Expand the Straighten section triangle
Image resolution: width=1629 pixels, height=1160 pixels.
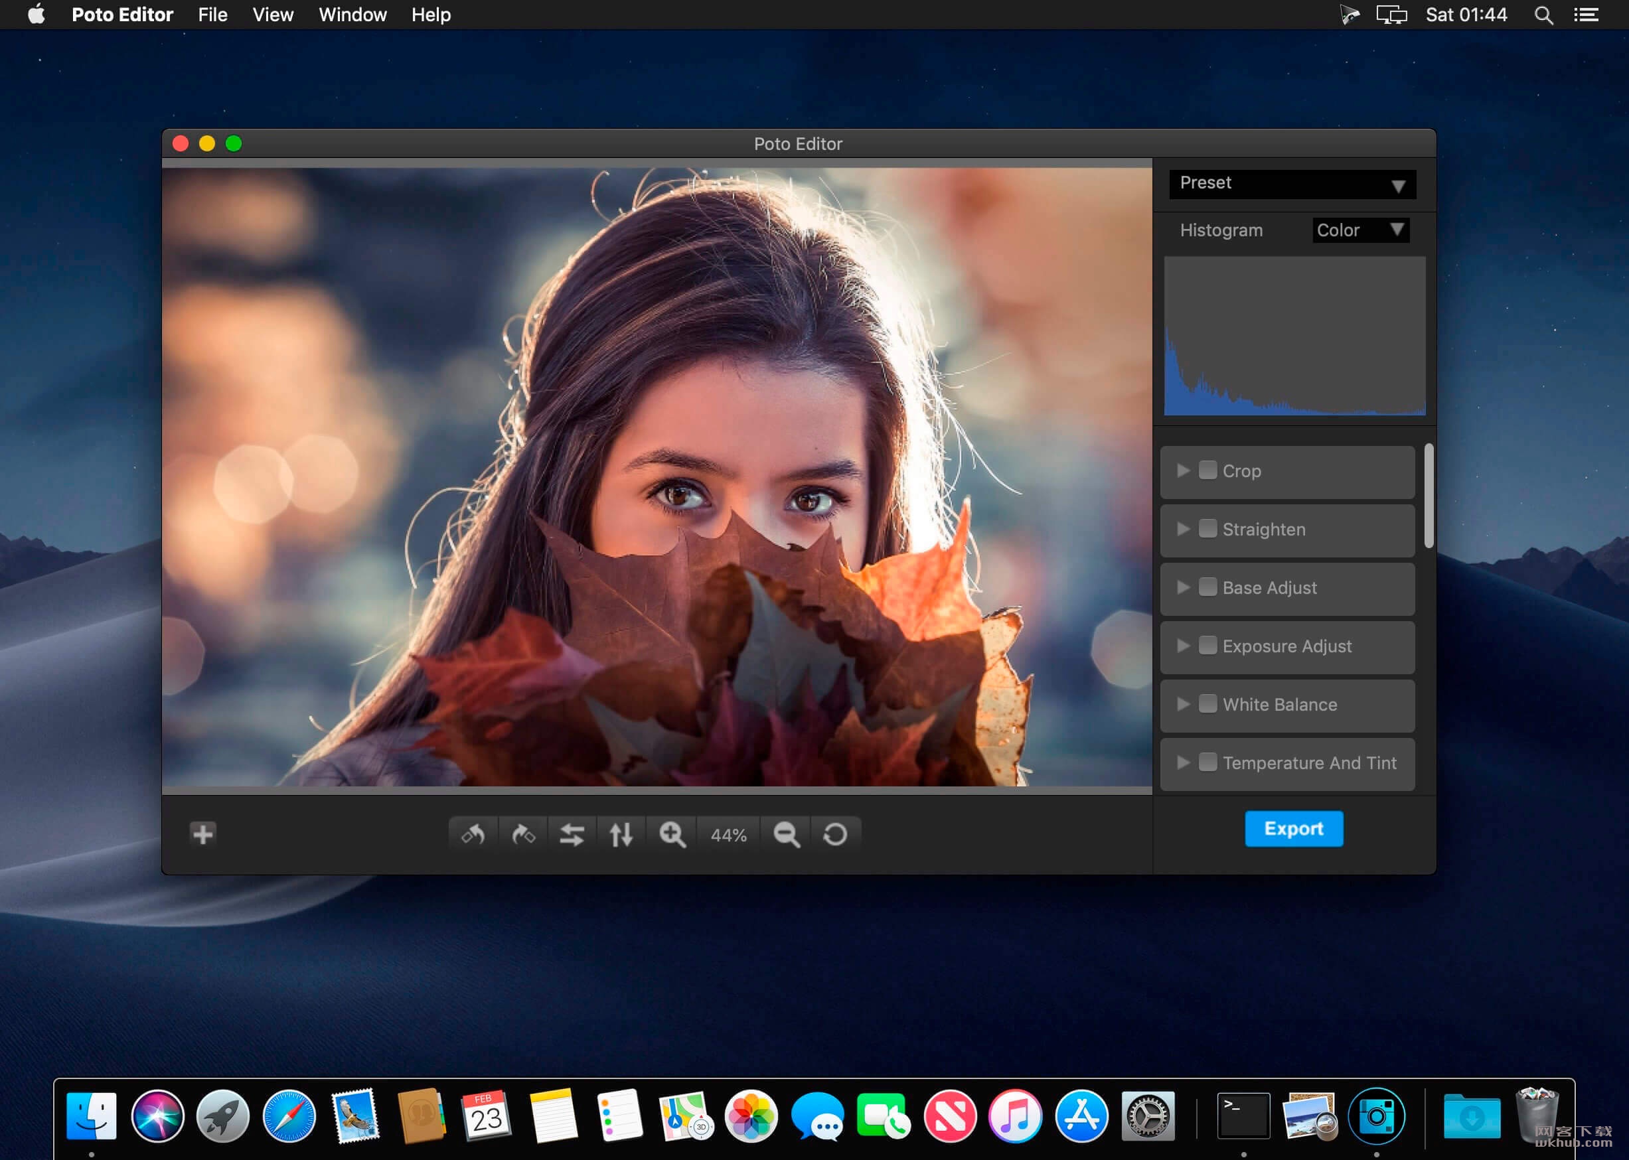pos(1183,529)
